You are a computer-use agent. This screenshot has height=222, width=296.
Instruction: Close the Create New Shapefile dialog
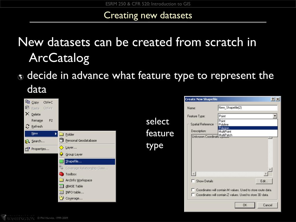click(x=277, y=99)
